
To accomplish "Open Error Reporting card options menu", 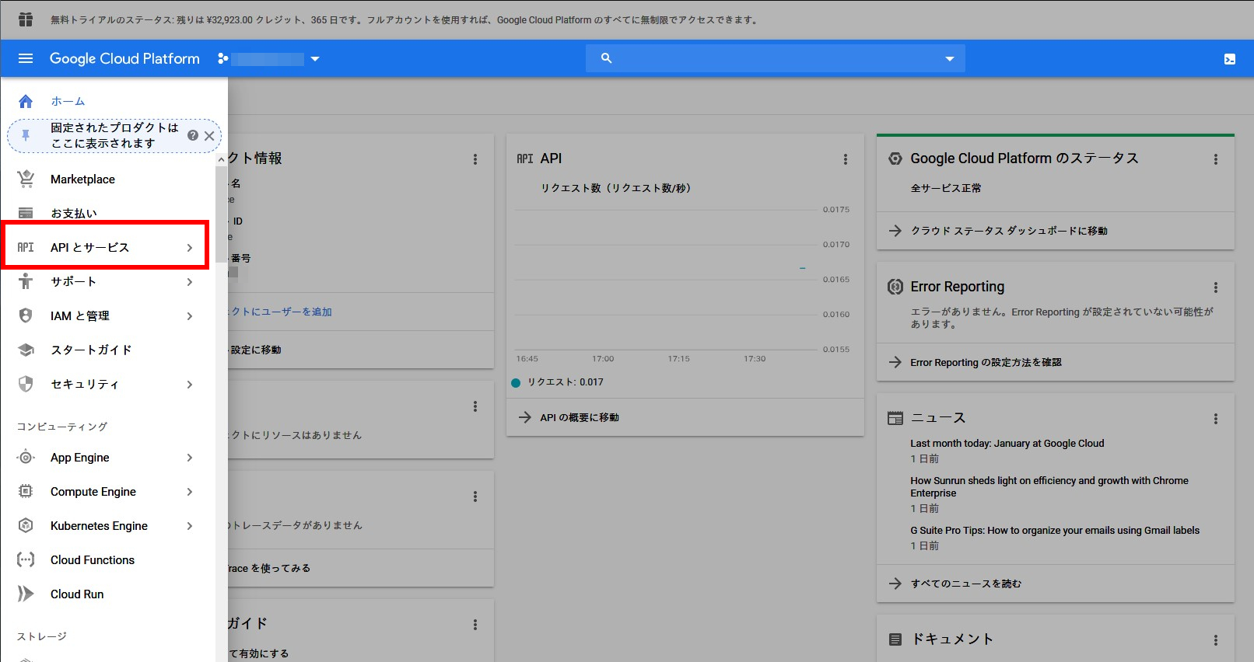I will point(1215,287).
